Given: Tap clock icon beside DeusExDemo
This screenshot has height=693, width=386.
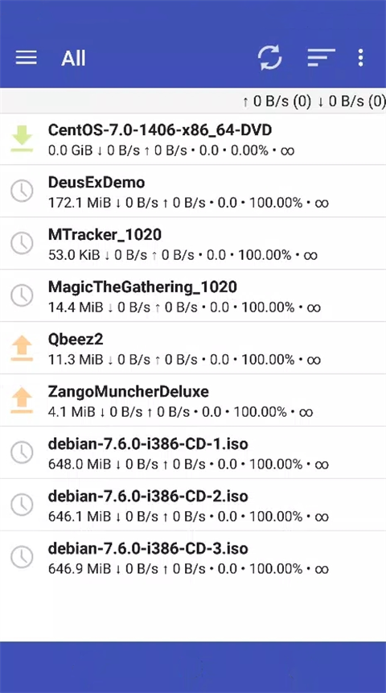Looking at the screenshot, I should (x=22, y=191).
